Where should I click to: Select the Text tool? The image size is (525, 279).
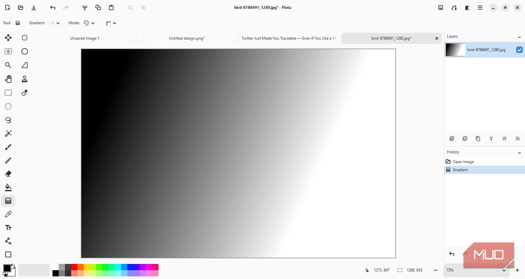(8, 228)
